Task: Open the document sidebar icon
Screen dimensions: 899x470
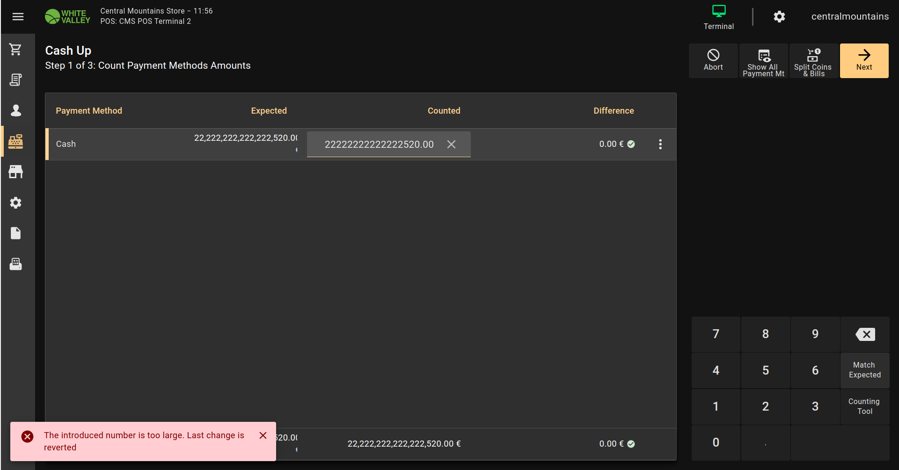Action: (16, 233)
